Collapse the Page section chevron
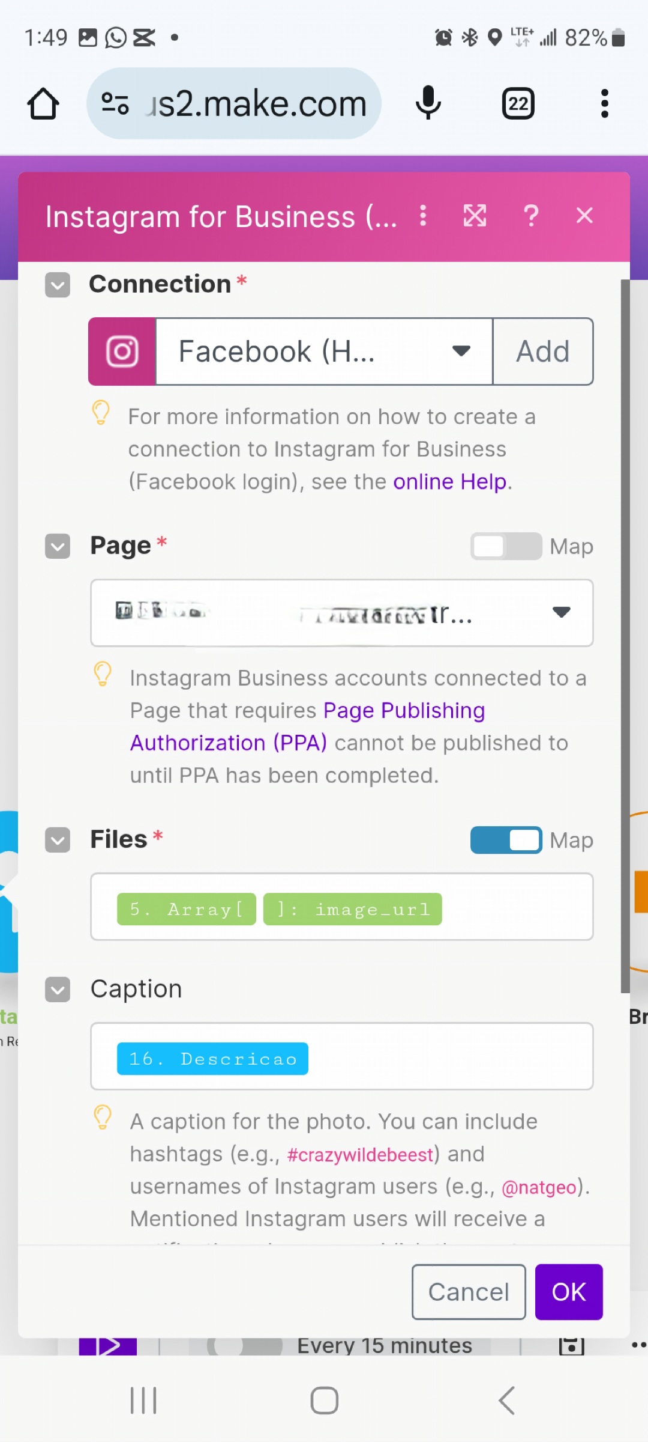 [58, 546]
